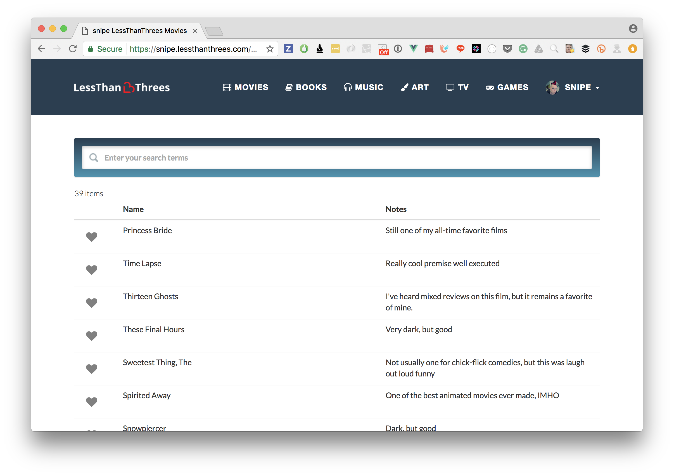Open the GAMES nav item
This screenshot has height=476, width=674.
[x=507, y=87]
